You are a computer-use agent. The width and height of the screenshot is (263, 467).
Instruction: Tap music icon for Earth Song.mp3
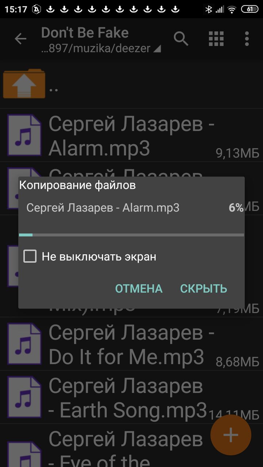tap(24, 397)
